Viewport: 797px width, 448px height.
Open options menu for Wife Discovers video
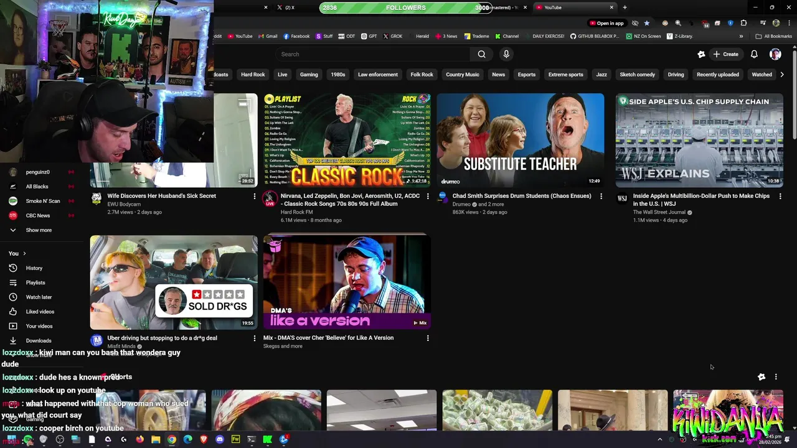tap(254, 196)
